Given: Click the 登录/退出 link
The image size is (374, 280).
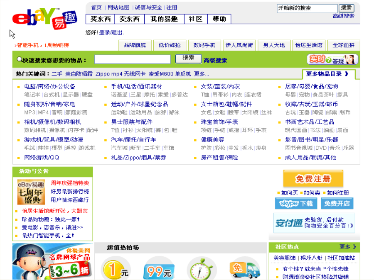Looking at the screenshot, I should coord(111,33).
